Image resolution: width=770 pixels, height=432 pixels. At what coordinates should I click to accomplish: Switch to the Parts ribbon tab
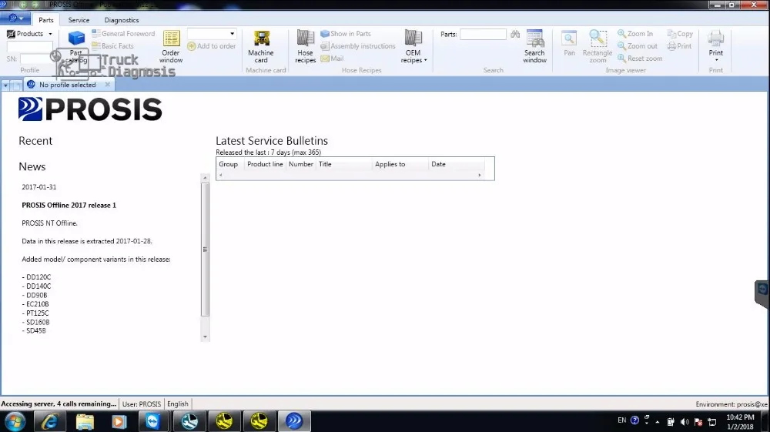click(x=46, y=20)
